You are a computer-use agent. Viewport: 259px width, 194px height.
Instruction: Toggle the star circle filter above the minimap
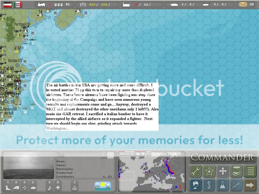[x=143, y=154]
